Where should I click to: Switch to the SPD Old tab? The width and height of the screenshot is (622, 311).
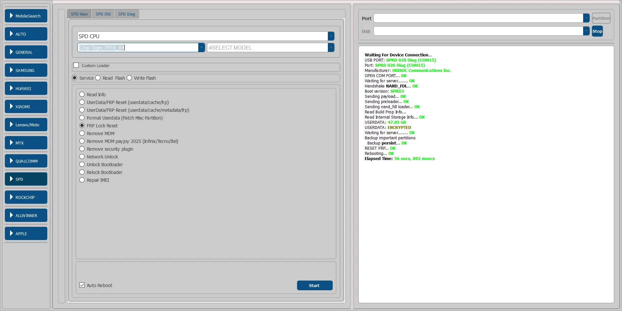click(103, 14)
